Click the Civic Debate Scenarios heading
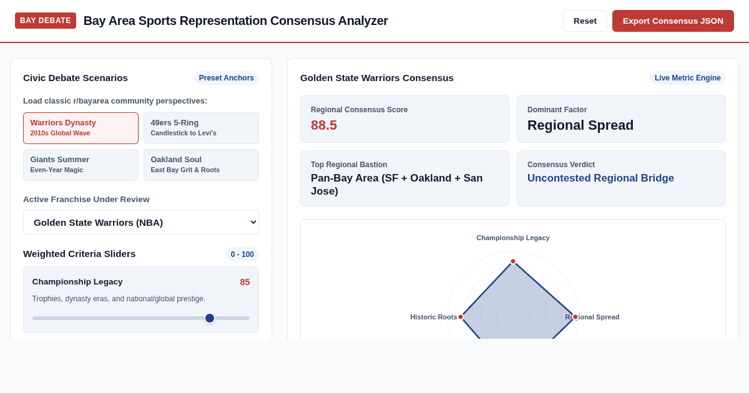 (x=76, y=78)
